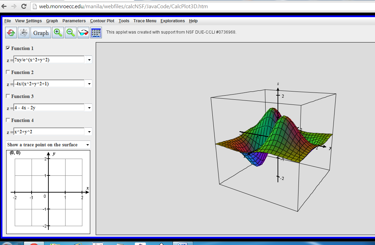Viewport: 375px width, 245px height.
Task: Open the Contour Plot menu
Action: [102, 21]
